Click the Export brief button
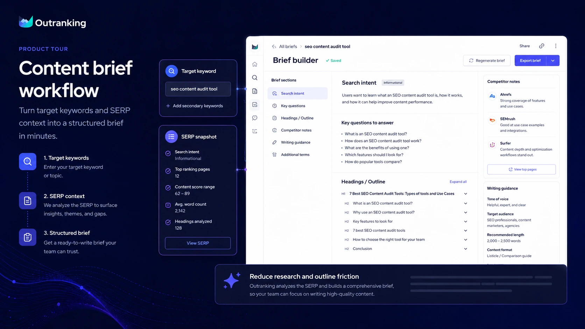The height and width of the screenshot is (329, 585). [x=530, y=60]
